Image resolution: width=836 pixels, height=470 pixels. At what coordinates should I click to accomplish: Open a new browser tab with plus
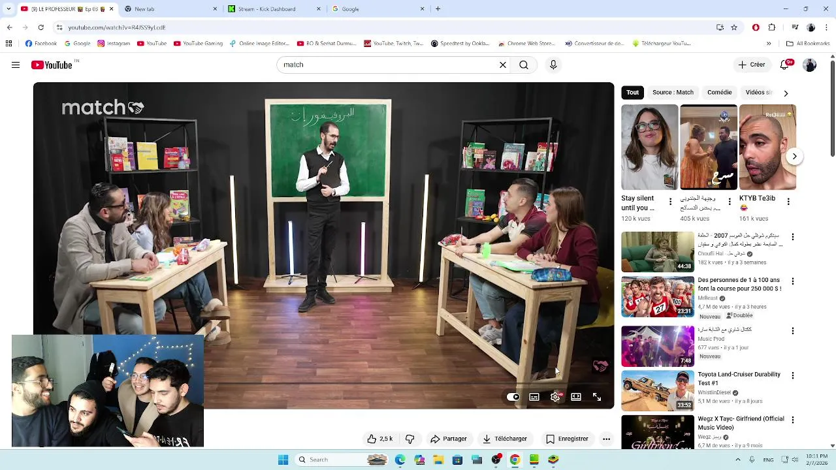(x=438, y=9)
